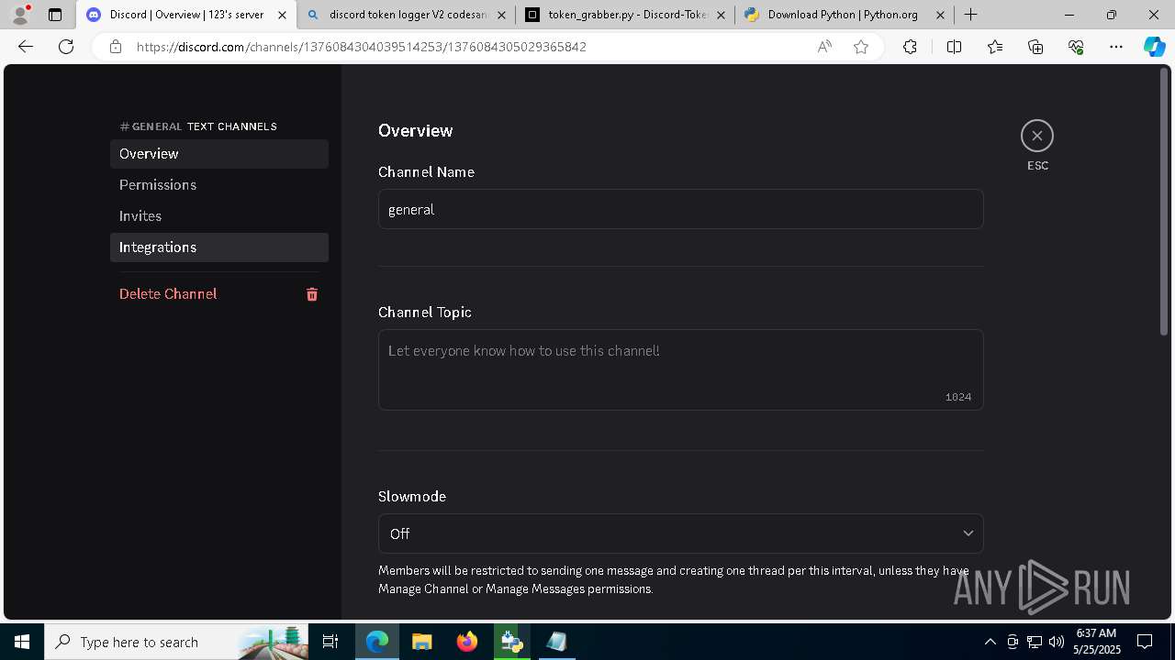Open the notepad-like taskbar app icon
1175x660 pixels.
pos(556,642)
